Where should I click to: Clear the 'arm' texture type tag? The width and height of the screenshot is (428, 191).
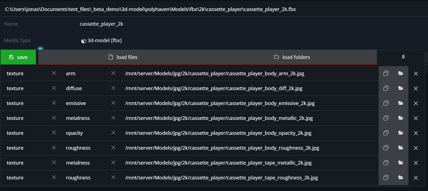[113, 73]
